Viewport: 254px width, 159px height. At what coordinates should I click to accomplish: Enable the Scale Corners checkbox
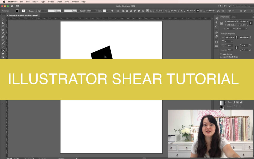221,54
